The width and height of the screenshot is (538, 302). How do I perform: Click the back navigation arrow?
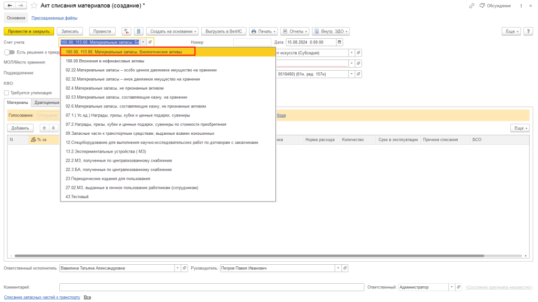click(x=9, y=5)
